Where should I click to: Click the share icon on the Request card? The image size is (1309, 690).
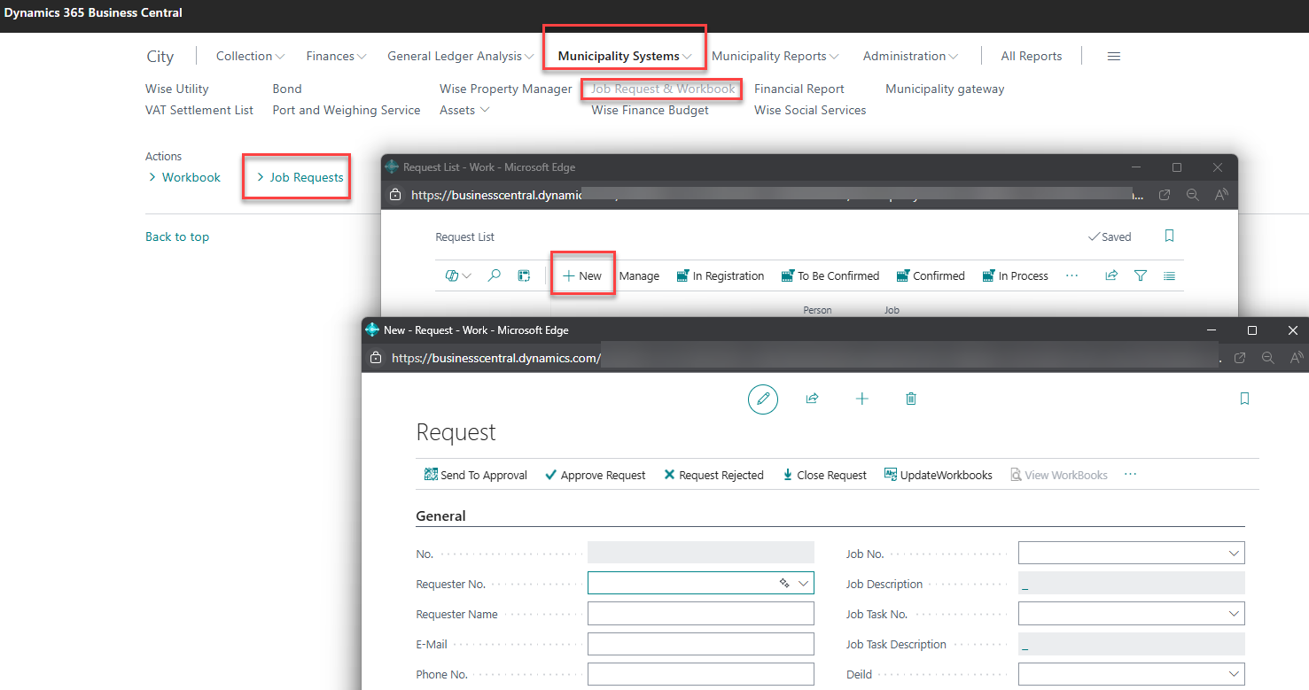click(812, 399)
